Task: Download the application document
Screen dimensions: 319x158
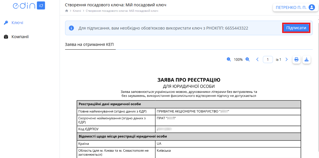Action: pyautogui.click(x=307, y=59)
